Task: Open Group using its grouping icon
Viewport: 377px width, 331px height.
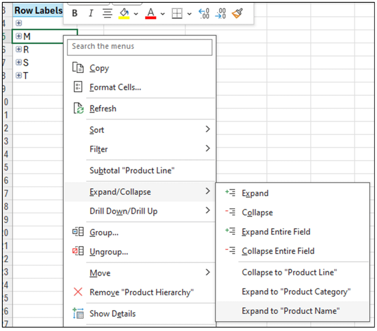Action: (x=78, y=232)
